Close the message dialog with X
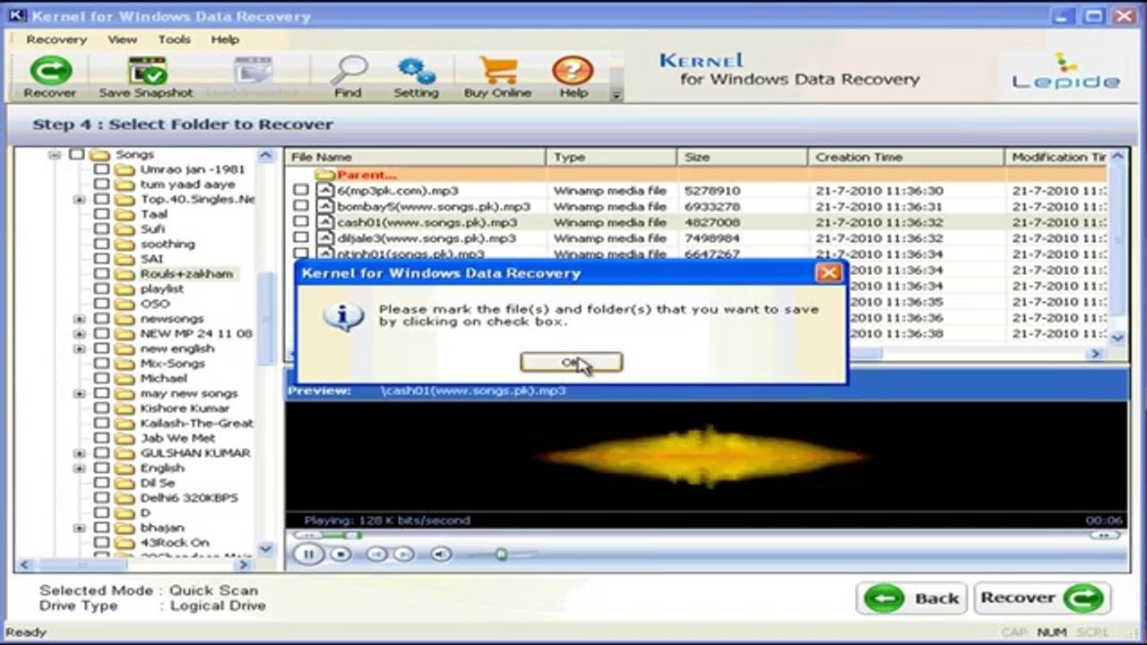The height and width of the screenshot is (645, 1147). (829, 272)
